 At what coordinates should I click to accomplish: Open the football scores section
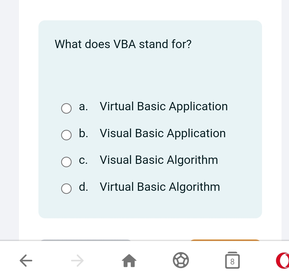coord(181,260)
